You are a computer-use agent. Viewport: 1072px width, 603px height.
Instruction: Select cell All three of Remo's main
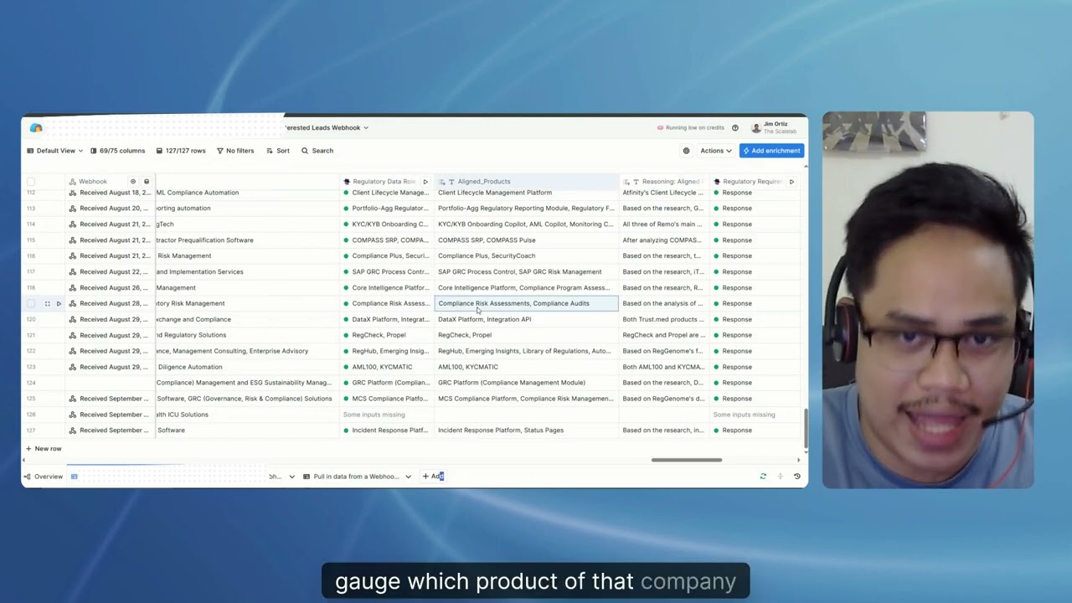tap(664, 224)
